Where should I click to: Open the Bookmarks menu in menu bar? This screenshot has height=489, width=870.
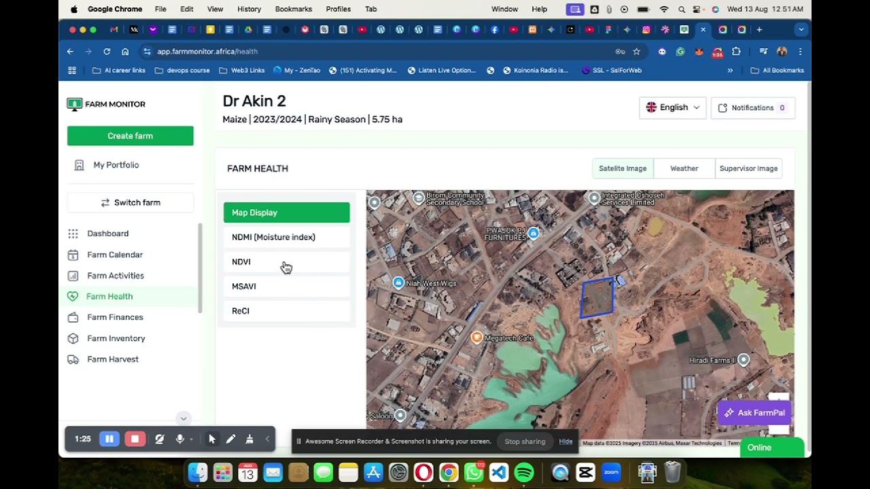[x=294, y=9]
